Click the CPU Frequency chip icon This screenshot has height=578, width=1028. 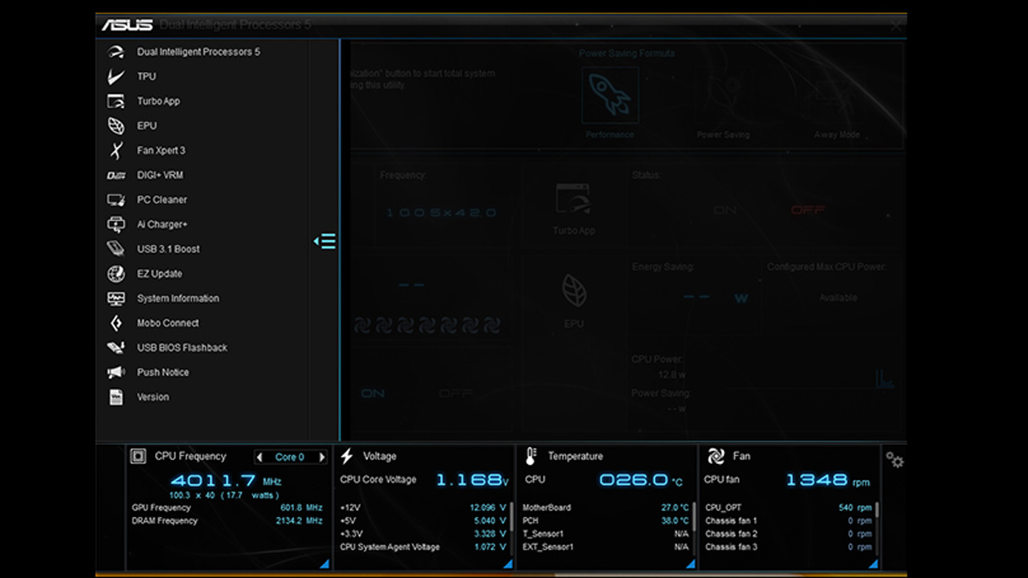click(x=138, y=456)
